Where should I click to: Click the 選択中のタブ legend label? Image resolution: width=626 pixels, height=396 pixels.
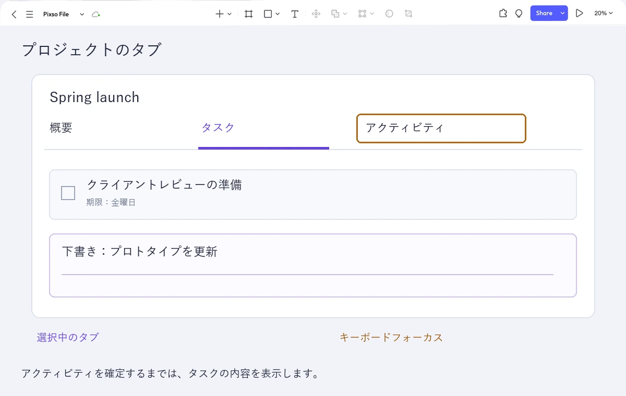68,338
